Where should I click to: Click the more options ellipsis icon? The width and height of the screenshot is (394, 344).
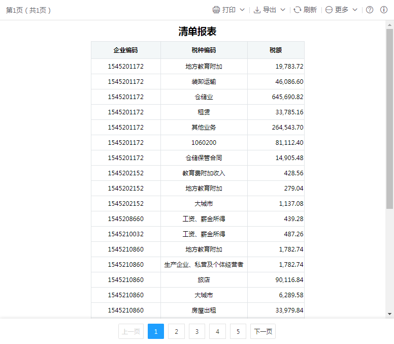329,10
